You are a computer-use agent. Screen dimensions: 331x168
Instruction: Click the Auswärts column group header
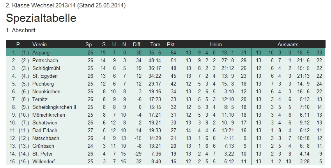(288, 44)
